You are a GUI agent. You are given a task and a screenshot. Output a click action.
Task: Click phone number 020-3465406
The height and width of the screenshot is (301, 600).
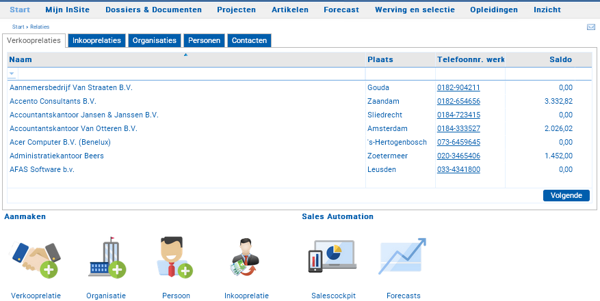458,156
